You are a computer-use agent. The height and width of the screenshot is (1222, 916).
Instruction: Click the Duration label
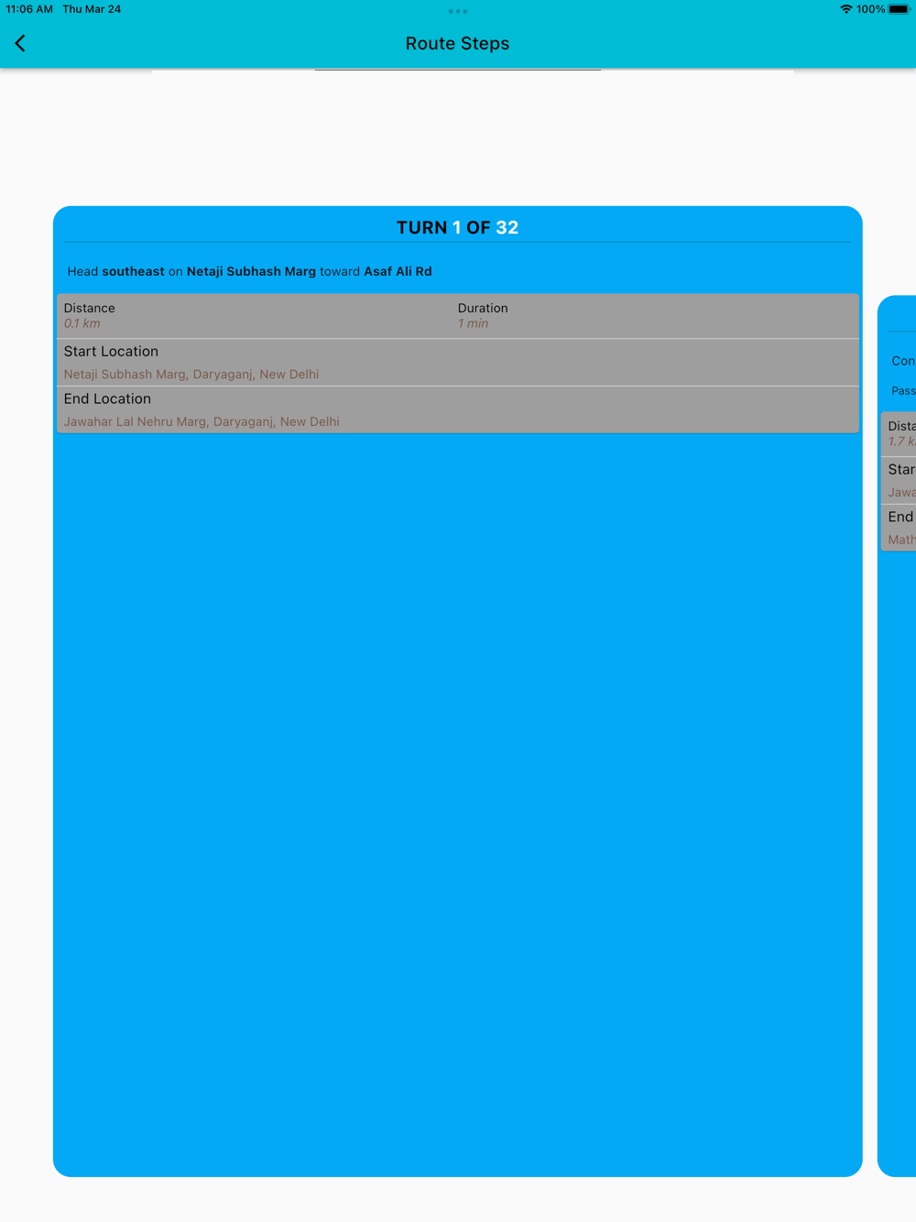(x=483, y=308)
